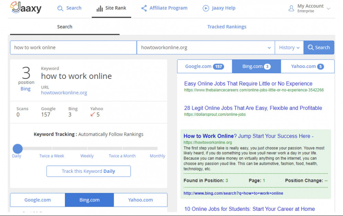Click the keyword input field
The width and height of the screenshot is (343, 216).
[x=73, y=47]
